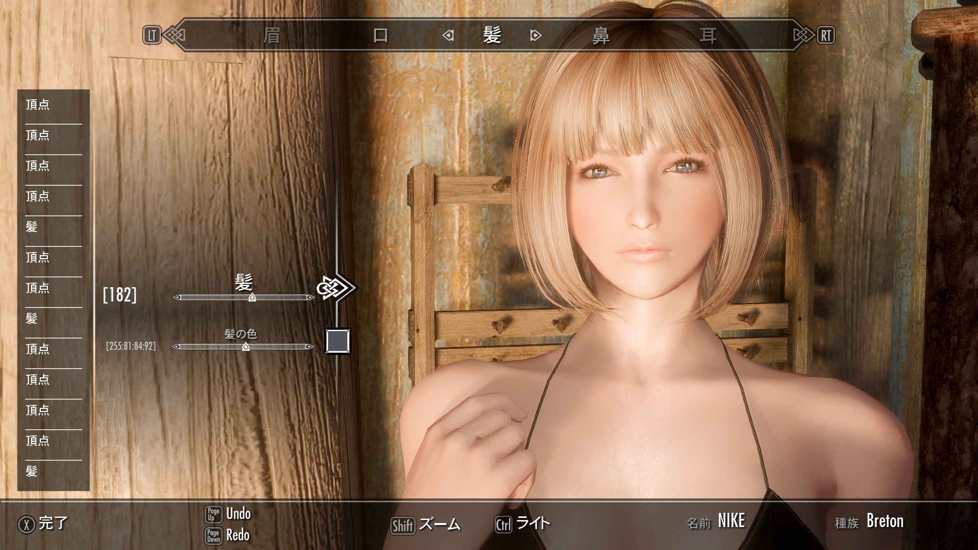Decrease 髪 hairstyle slider with its left arrow

coord(176,297)
